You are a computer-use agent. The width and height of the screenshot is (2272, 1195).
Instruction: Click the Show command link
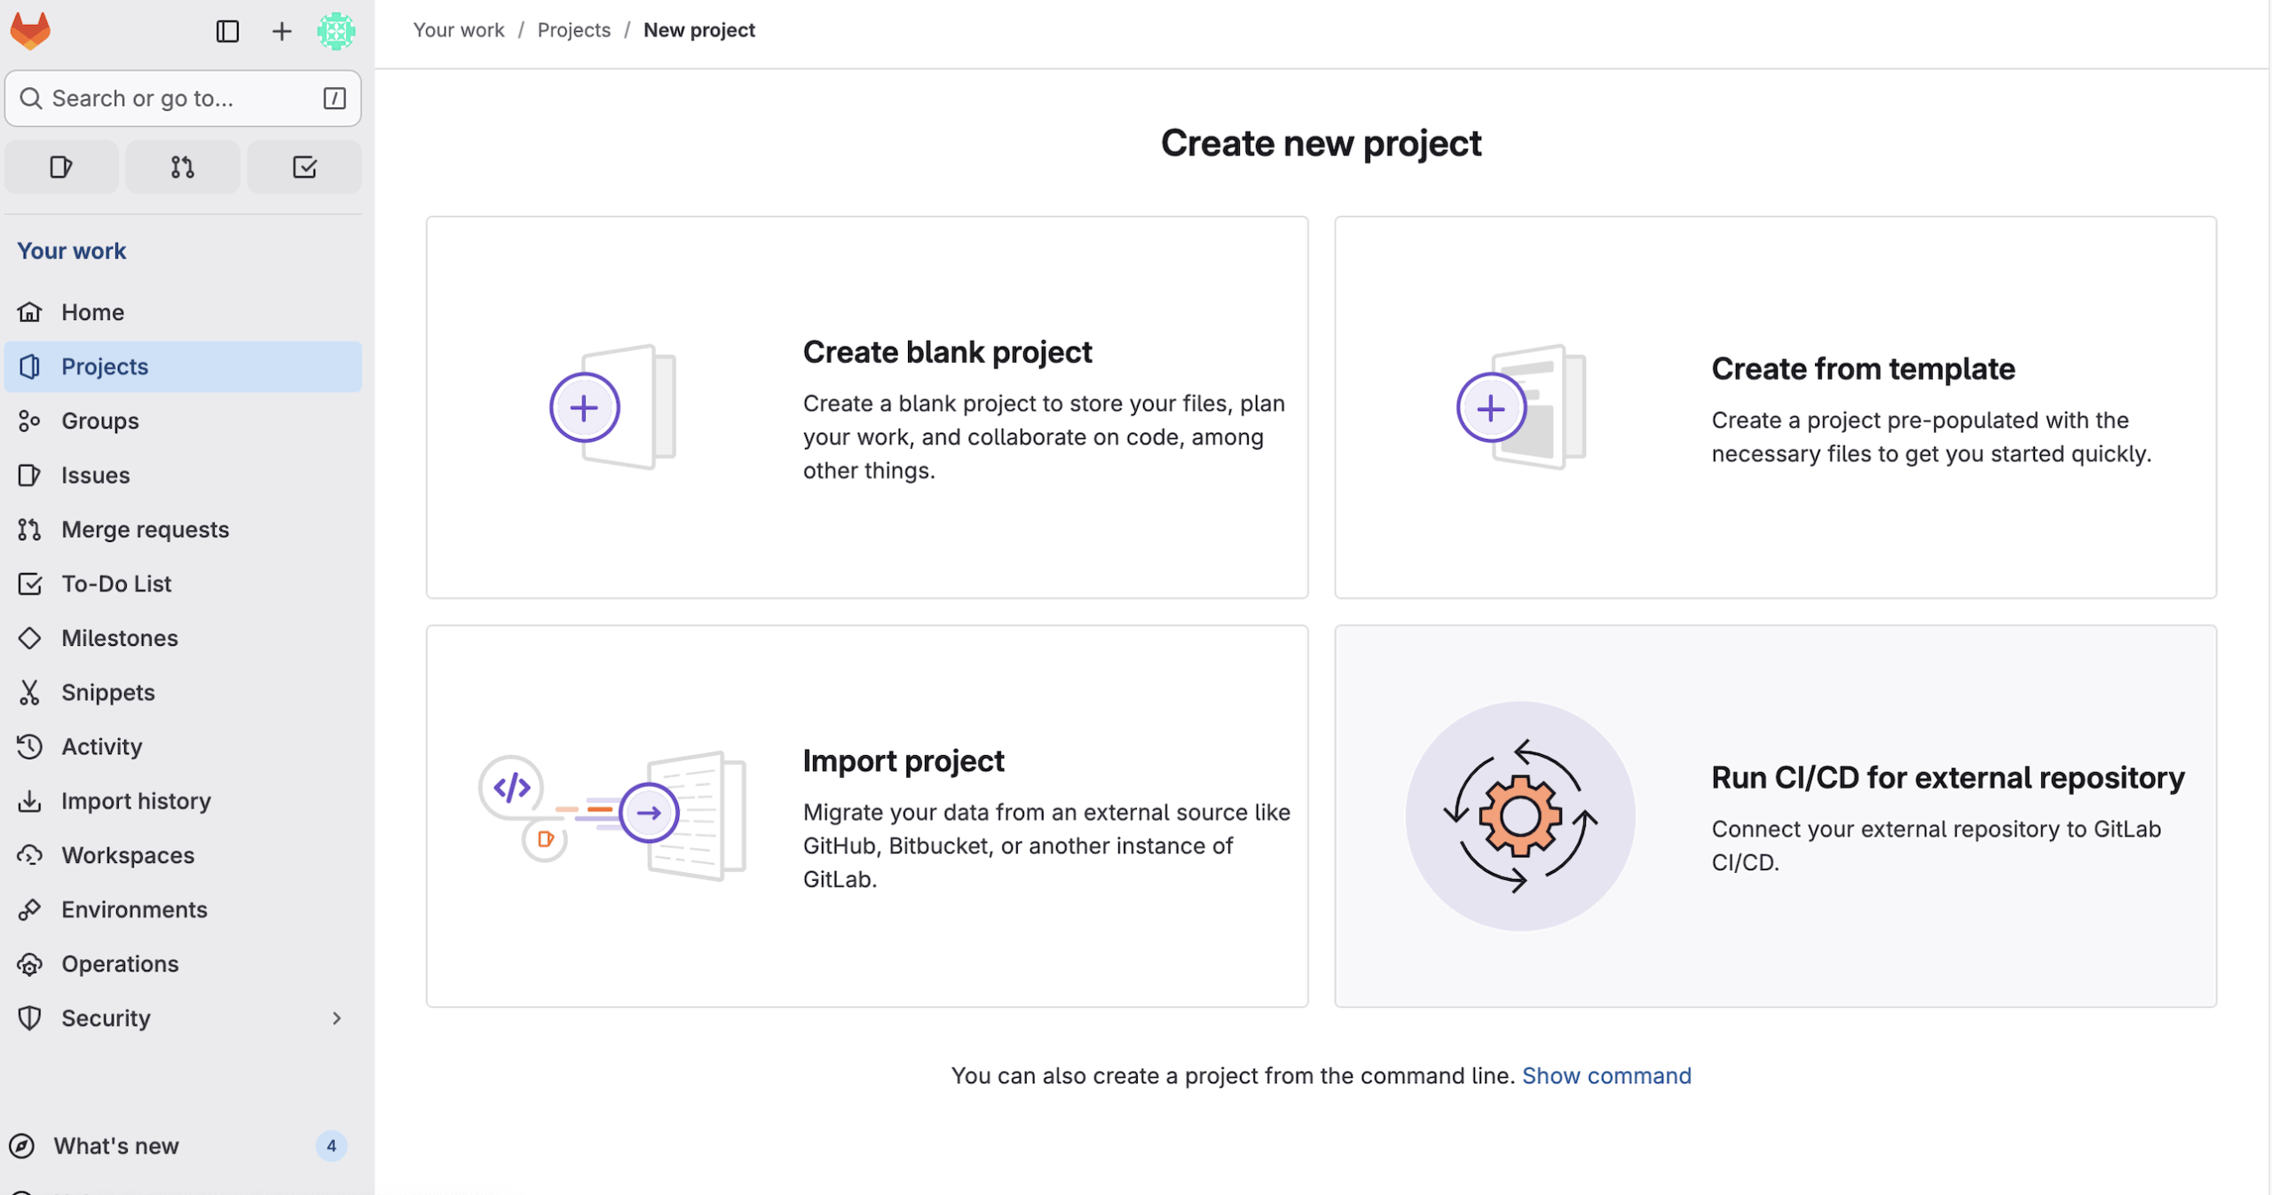coord(1605,1075)
